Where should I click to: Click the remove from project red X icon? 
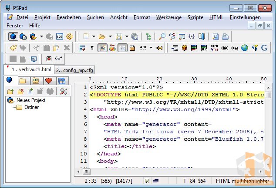click(x=20, y=91)
